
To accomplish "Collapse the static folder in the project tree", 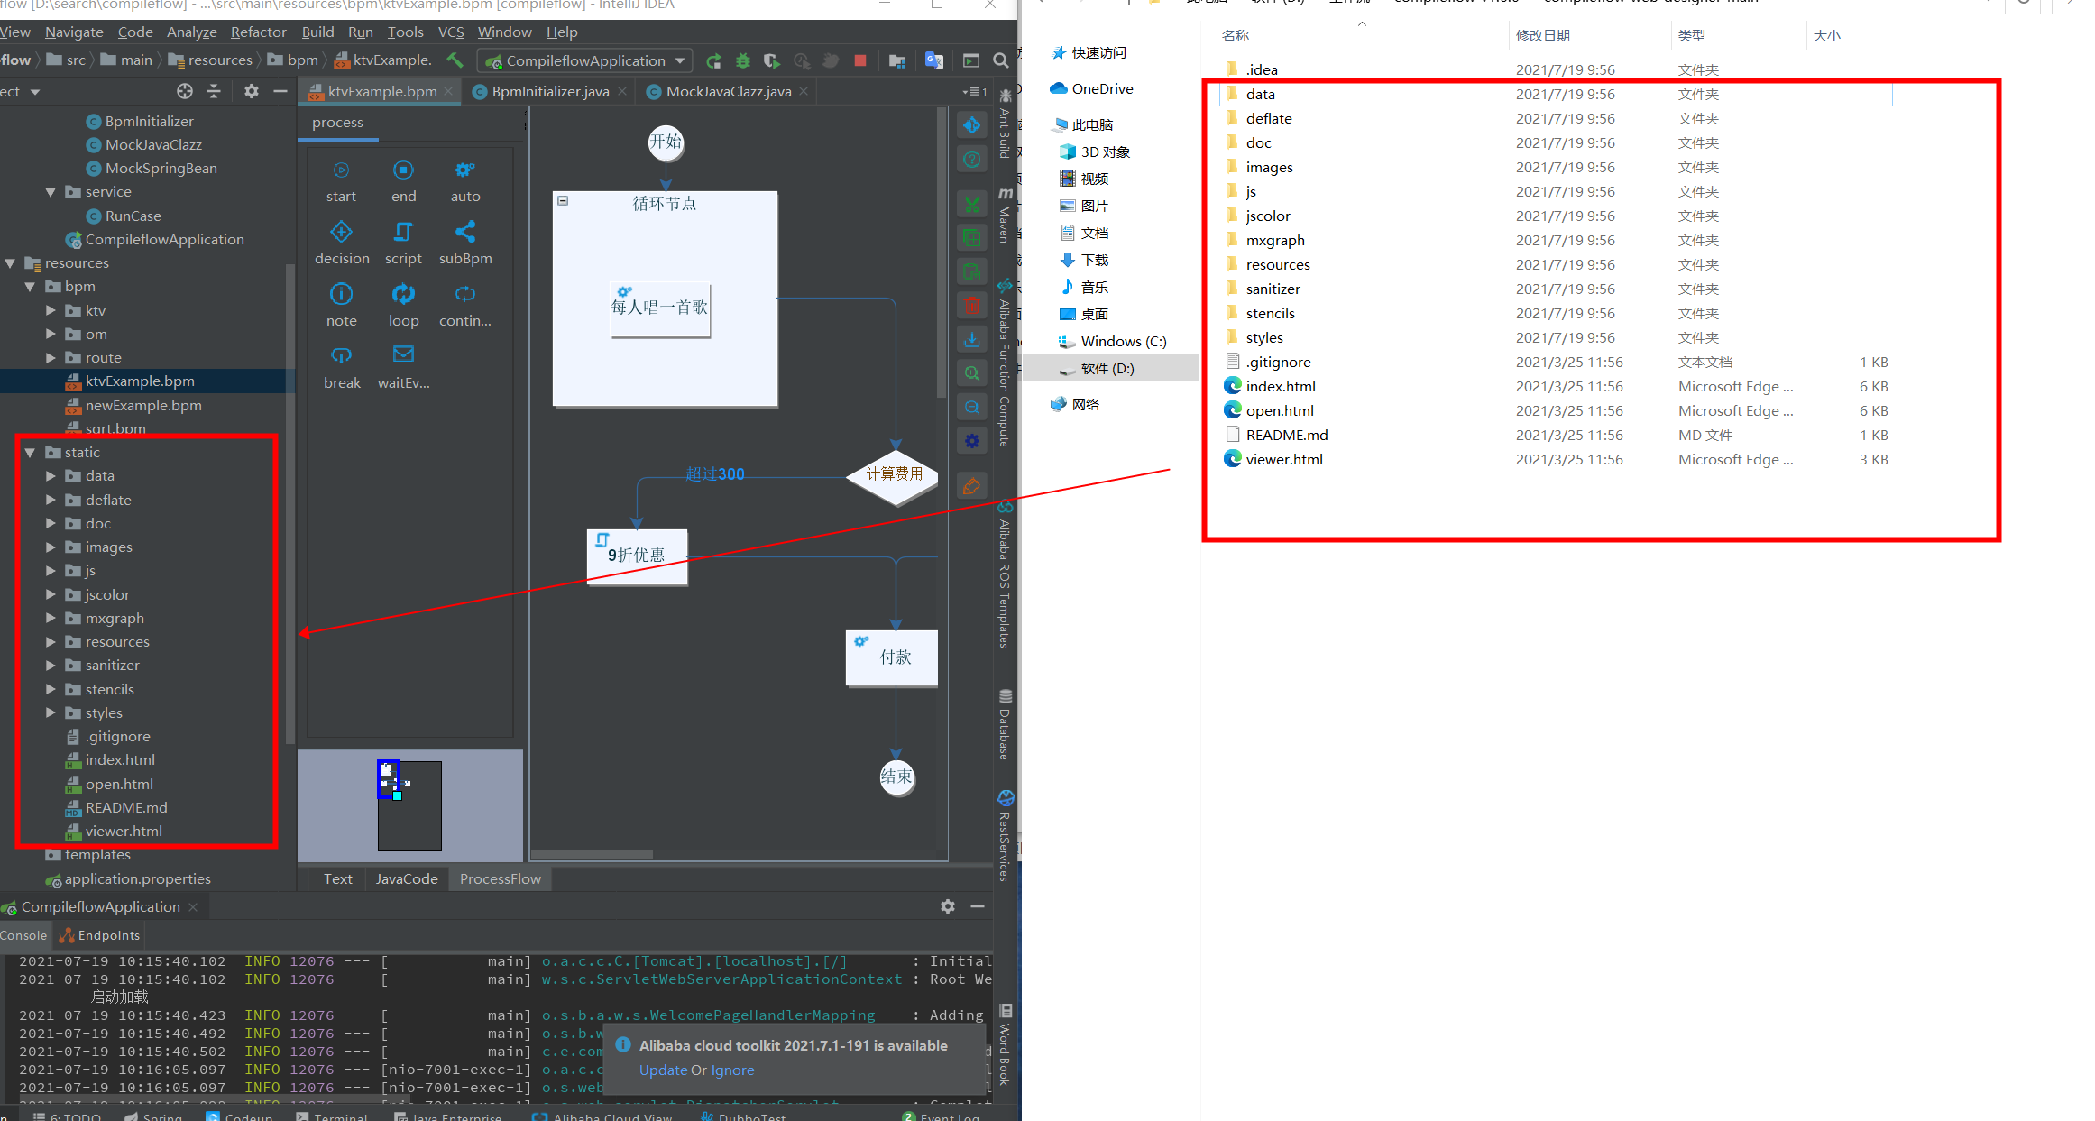I will [x=30, y=452].
